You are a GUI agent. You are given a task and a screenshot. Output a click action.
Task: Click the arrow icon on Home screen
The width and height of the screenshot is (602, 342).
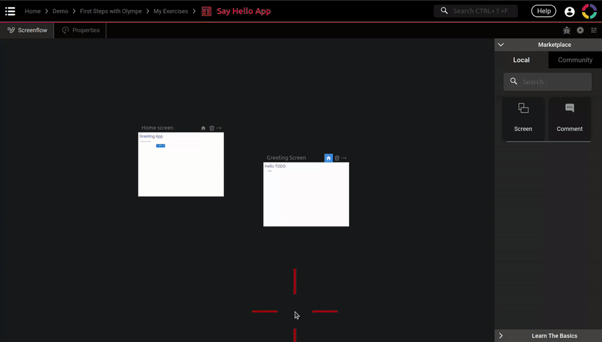pos(219,128)
